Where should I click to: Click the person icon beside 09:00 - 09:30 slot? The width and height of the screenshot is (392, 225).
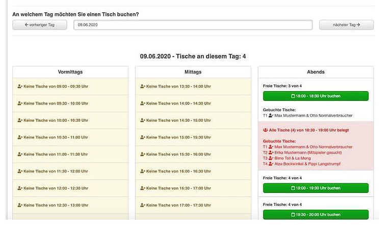click(x=20, y=87)
